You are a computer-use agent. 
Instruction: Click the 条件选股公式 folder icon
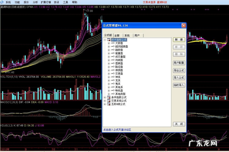pyautogui.click(x=109, y=97)
